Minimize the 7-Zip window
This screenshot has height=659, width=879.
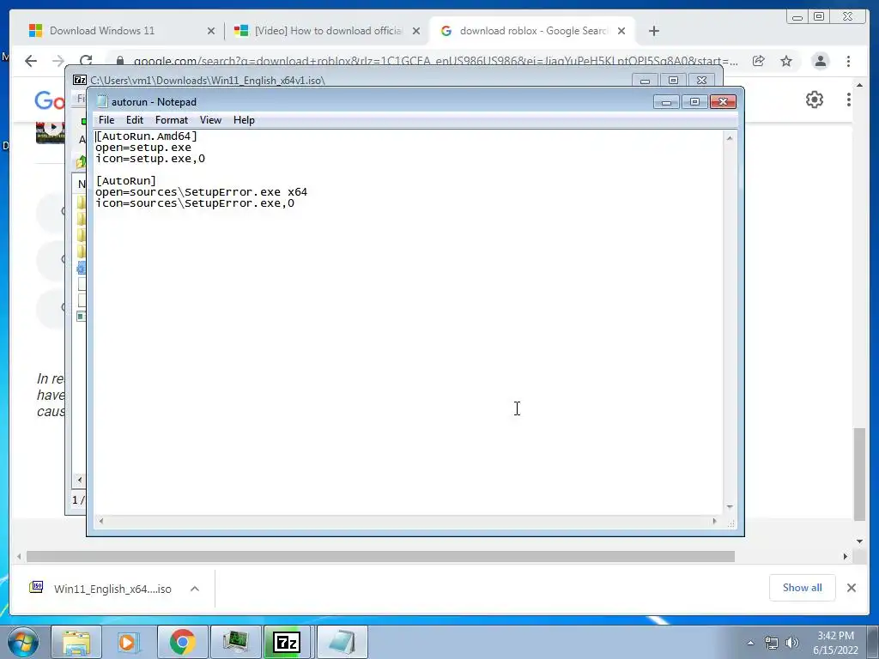tap(645, 81)
